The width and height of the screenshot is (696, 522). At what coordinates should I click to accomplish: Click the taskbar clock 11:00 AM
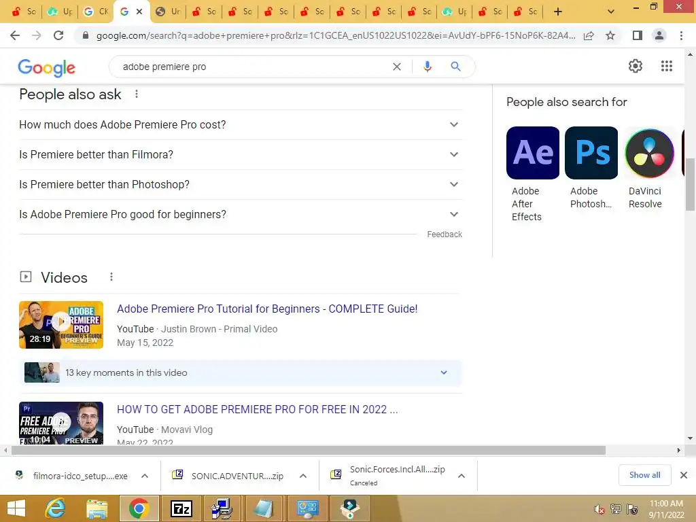[x=666, y=504]
